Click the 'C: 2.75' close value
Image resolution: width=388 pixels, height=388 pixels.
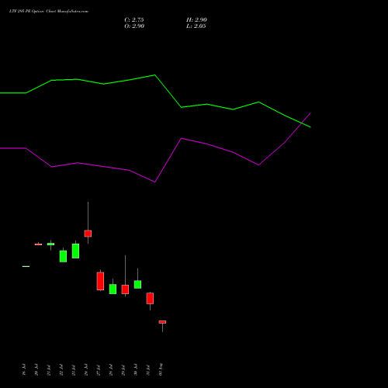(134, 20)
